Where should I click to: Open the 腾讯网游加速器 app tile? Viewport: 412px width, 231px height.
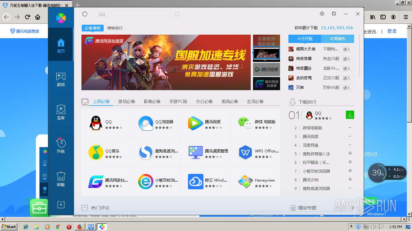(106, 182)
